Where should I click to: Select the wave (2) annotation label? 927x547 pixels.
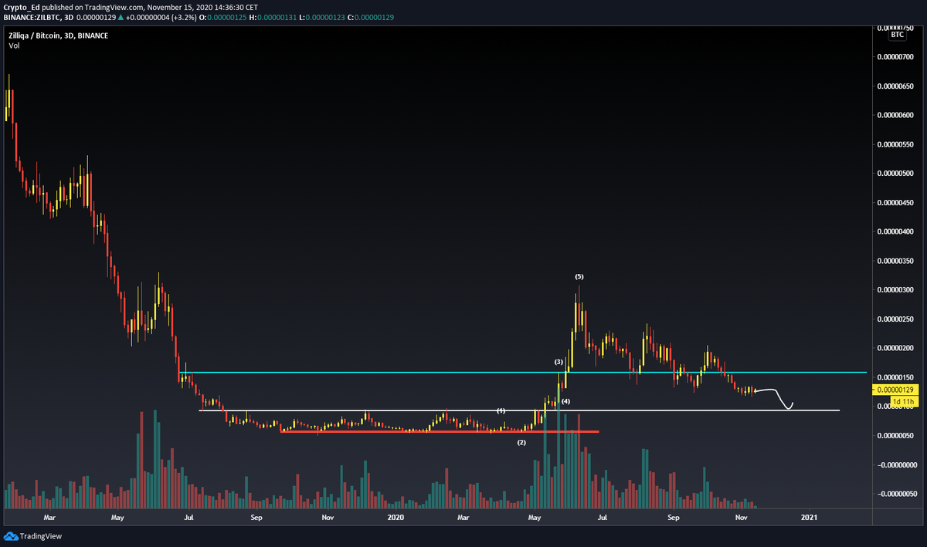point(522,441)
